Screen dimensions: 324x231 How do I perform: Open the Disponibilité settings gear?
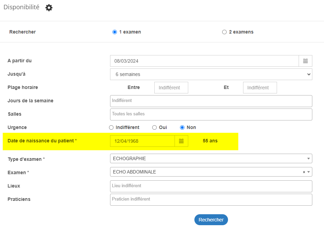49,8
